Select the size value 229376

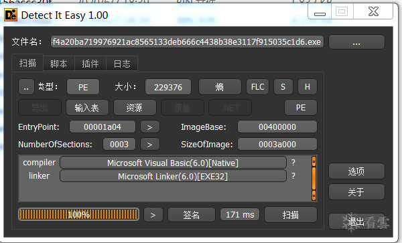[x=168, y=87]
